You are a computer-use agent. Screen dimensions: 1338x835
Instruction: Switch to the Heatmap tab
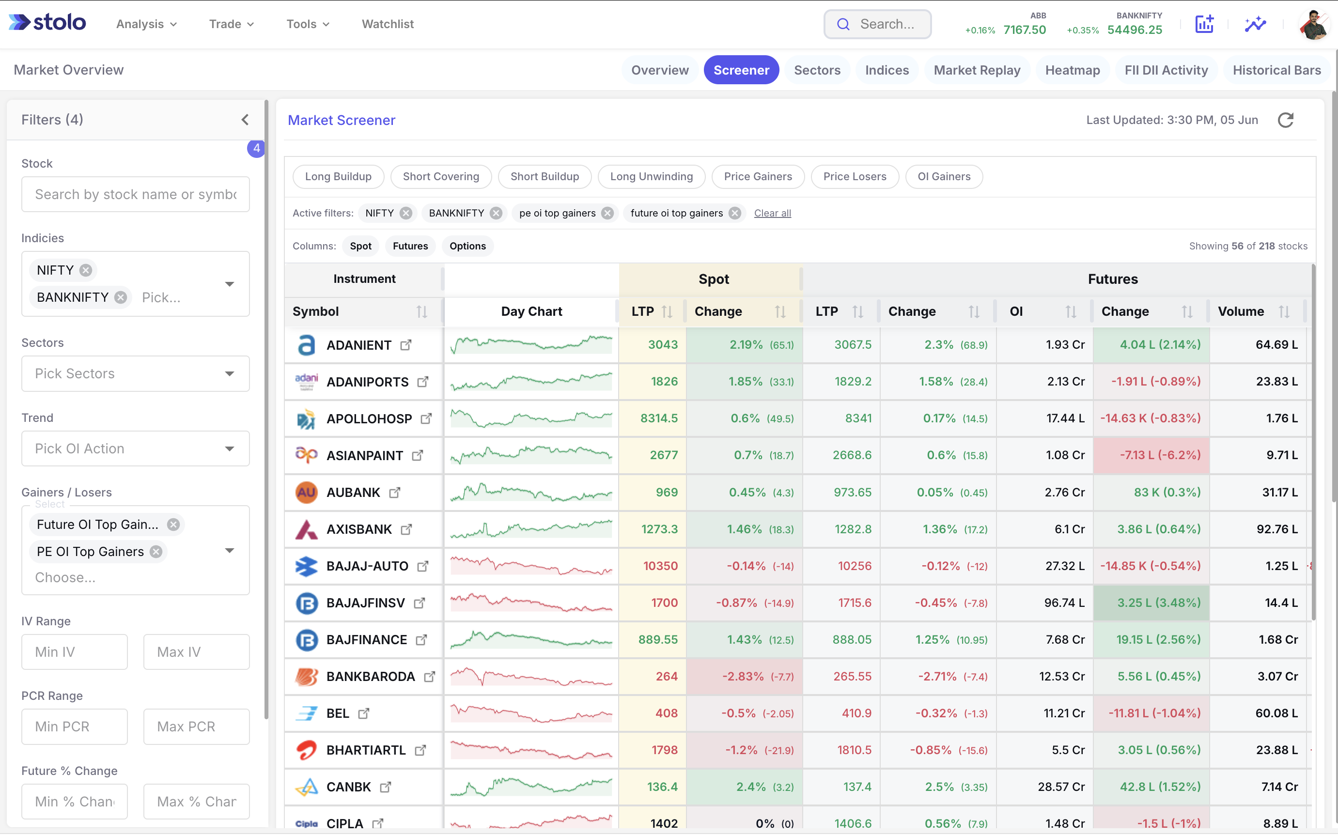coord(1073,70)
